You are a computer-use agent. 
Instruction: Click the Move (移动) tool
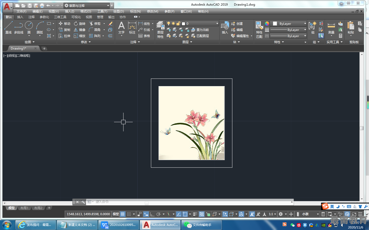tap(64, 24)
